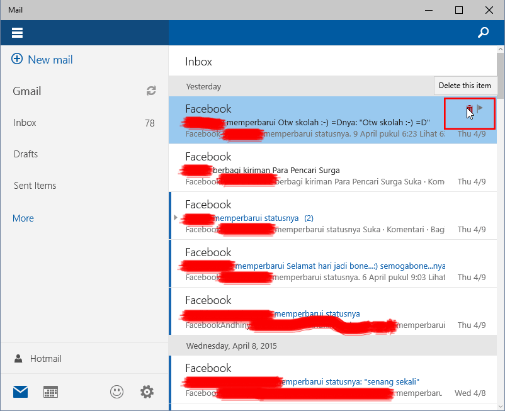Open email 'berbagi kiriman Para Pencari Surga'
505x411 pixels.
[x=332, y=167]
